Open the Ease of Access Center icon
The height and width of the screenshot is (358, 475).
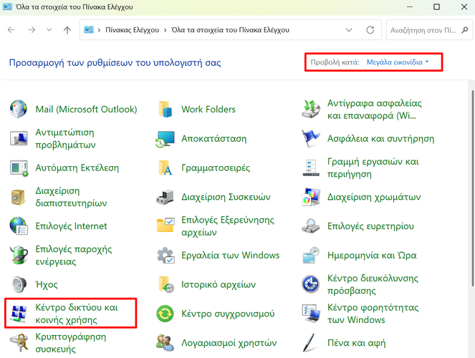pyautogui.click(x=310, y=284)
